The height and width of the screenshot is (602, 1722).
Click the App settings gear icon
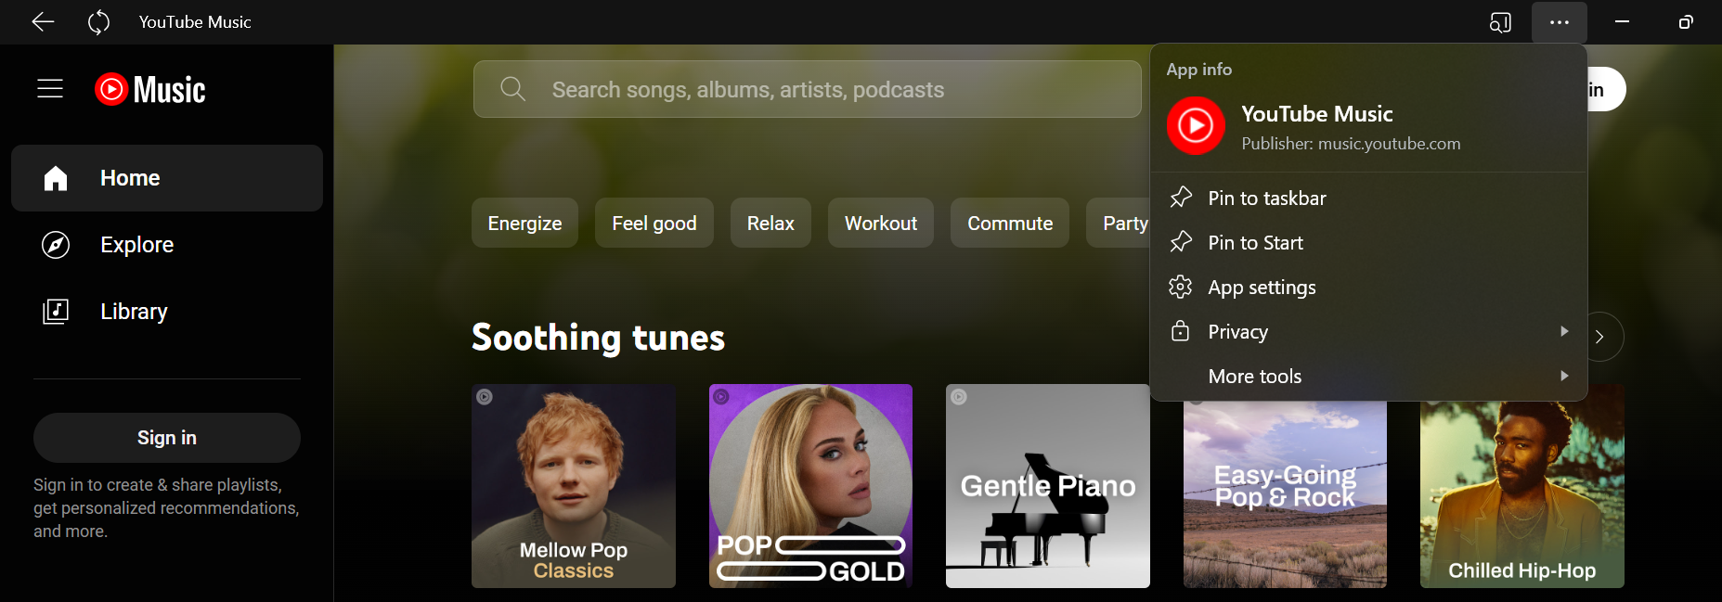click(x=1181, y=287)
